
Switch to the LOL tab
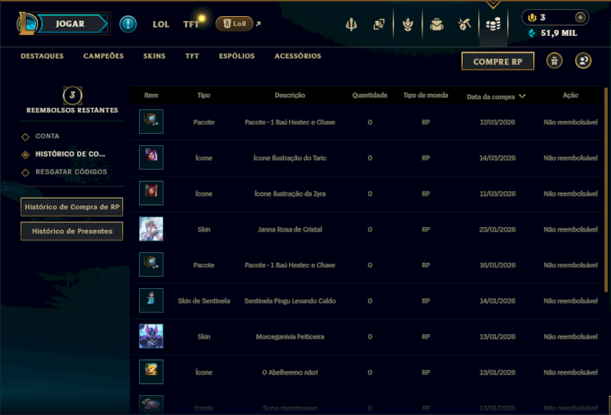coord(161,24)
